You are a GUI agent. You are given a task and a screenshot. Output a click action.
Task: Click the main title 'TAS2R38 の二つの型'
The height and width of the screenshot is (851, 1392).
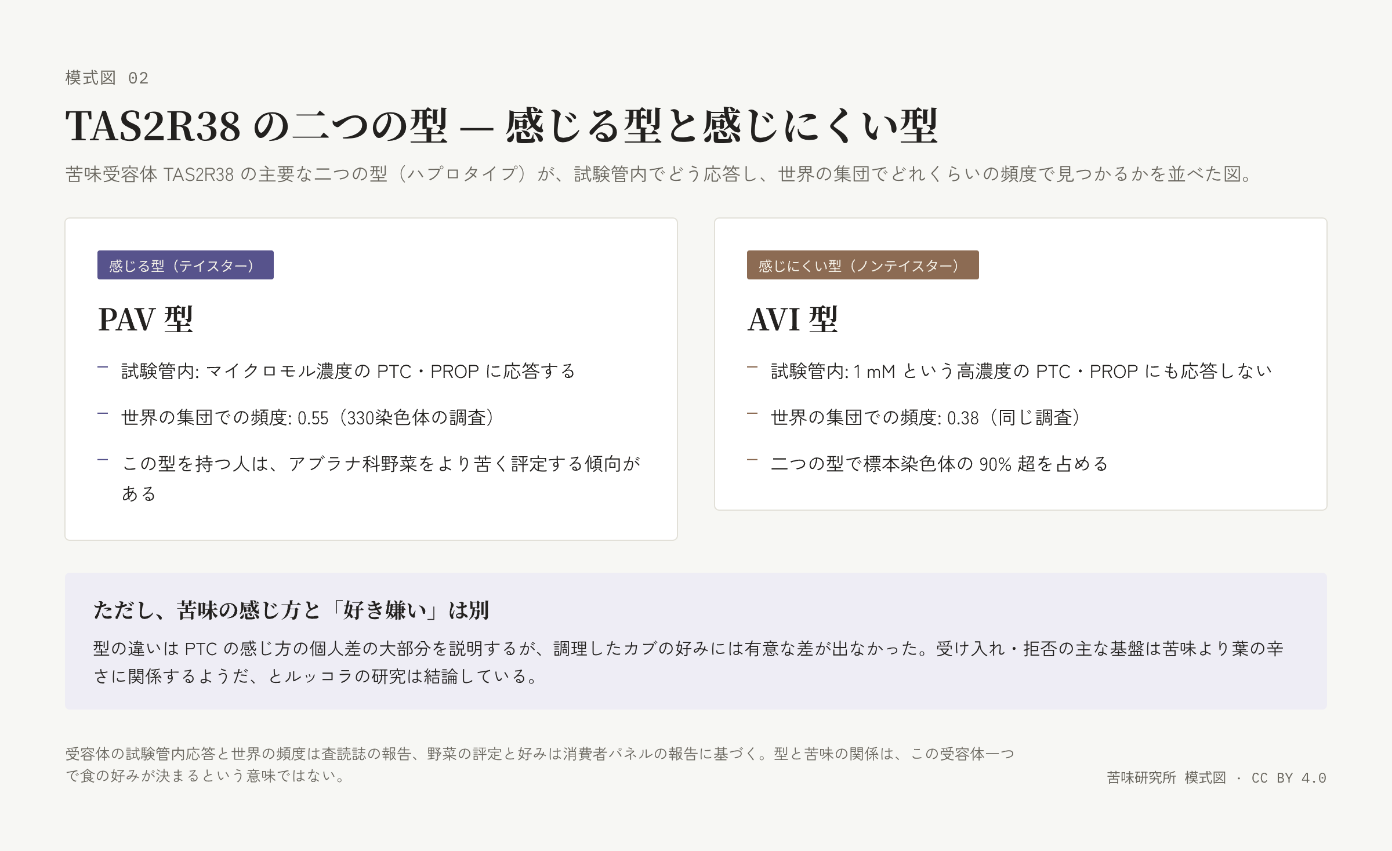click(502, 125)
